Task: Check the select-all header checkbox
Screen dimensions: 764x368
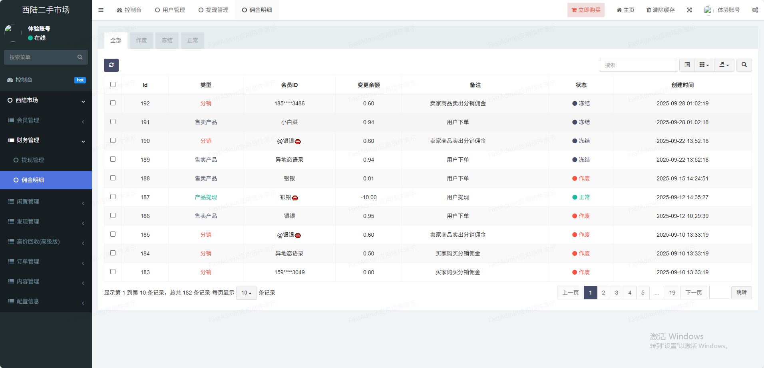Action: pos(113,85)
